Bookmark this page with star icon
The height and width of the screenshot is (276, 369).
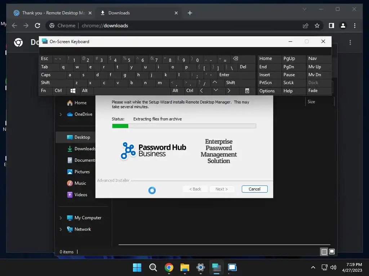coord(317,26)
